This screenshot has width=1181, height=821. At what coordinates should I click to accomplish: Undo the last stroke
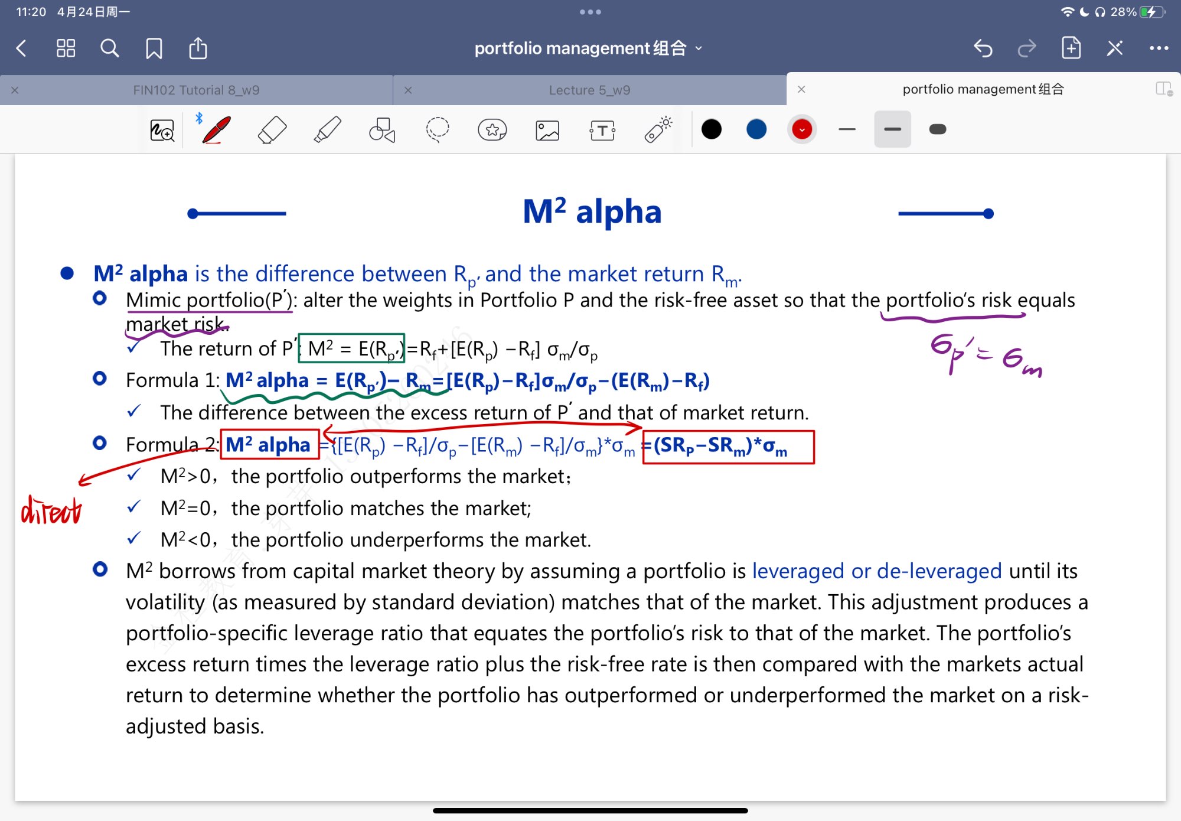point(983,48)
